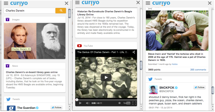Click the Yahoo icon beside Images
This screenshot has width=215, height=112.
(7, 20)
